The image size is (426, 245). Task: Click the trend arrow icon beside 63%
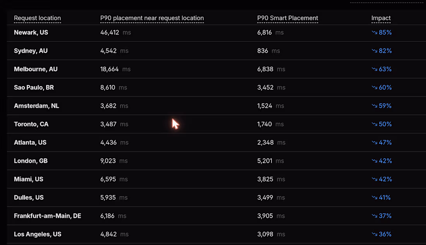374,69
